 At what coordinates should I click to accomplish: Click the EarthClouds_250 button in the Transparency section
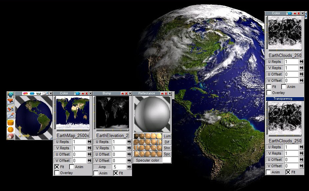pos(285,141)
